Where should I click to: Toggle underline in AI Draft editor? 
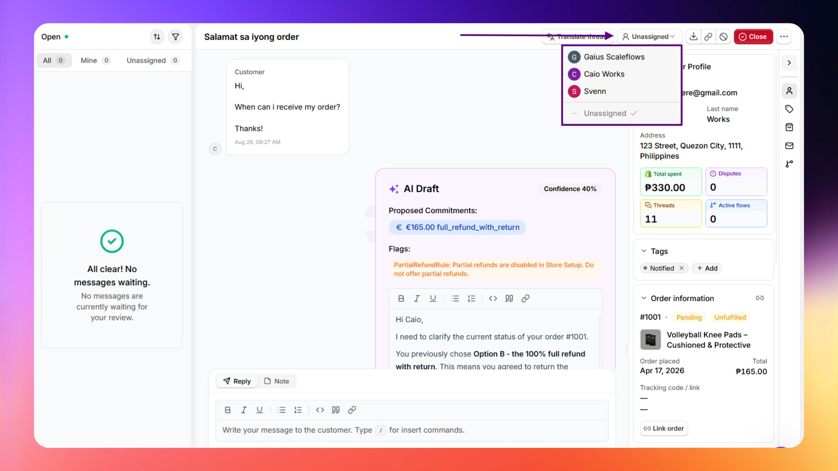point(433,298)
